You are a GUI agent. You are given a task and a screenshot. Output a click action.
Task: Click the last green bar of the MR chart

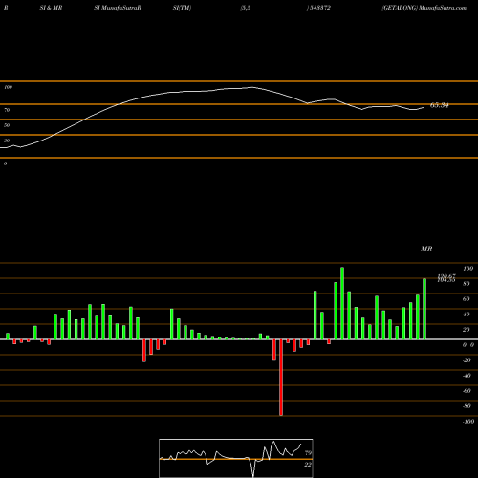coord(424,309)
